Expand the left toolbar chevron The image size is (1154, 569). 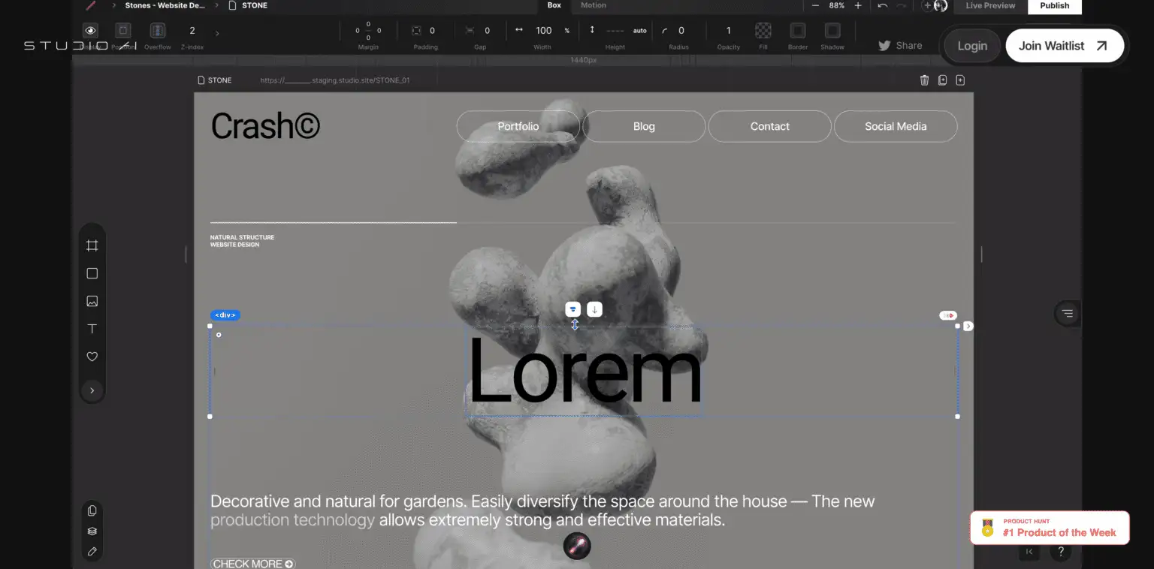(x=92, y=390)
